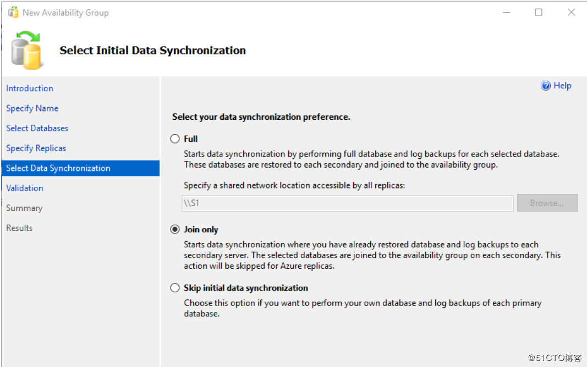
Task: Click the Full option description text
Action: (x=371, y=159)
